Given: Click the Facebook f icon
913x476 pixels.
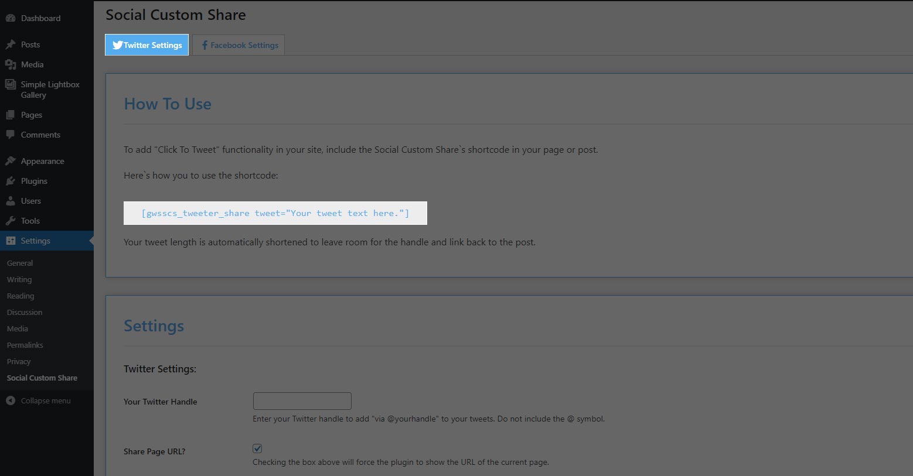Looking at the screenshot, I should click(205, 45).
